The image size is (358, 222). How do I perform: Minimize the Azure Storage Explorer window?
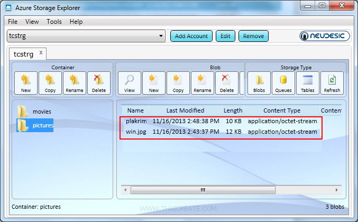[308, 6]
